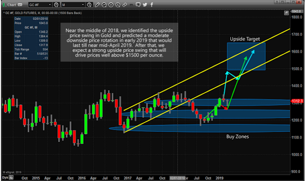The width and height of the screenshot is (305, 181).
Task: Click the pop-out window button in title bar
Action: [283, 2]
